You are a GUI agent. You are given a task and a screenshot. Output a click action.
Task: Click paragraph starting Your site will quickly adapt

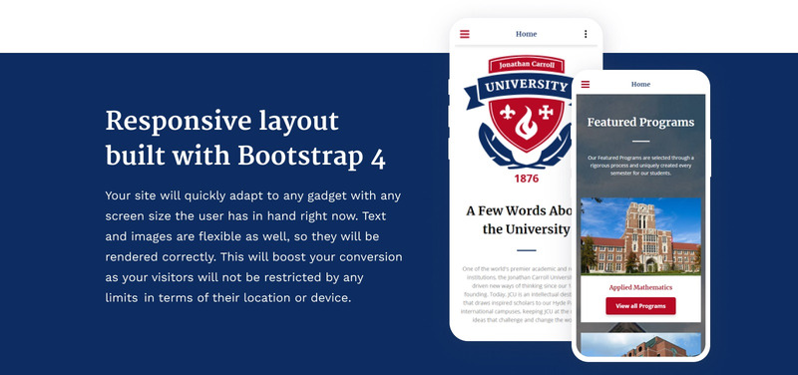coord(253,246)
